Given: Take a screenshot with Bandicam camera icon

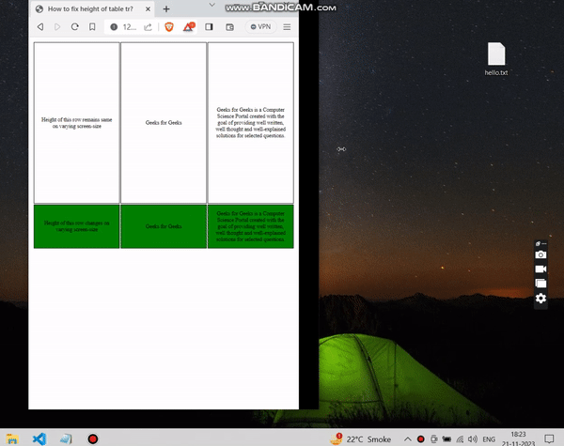Looking at the screenshot, I should pyautogui.click(x=540, y=254).
